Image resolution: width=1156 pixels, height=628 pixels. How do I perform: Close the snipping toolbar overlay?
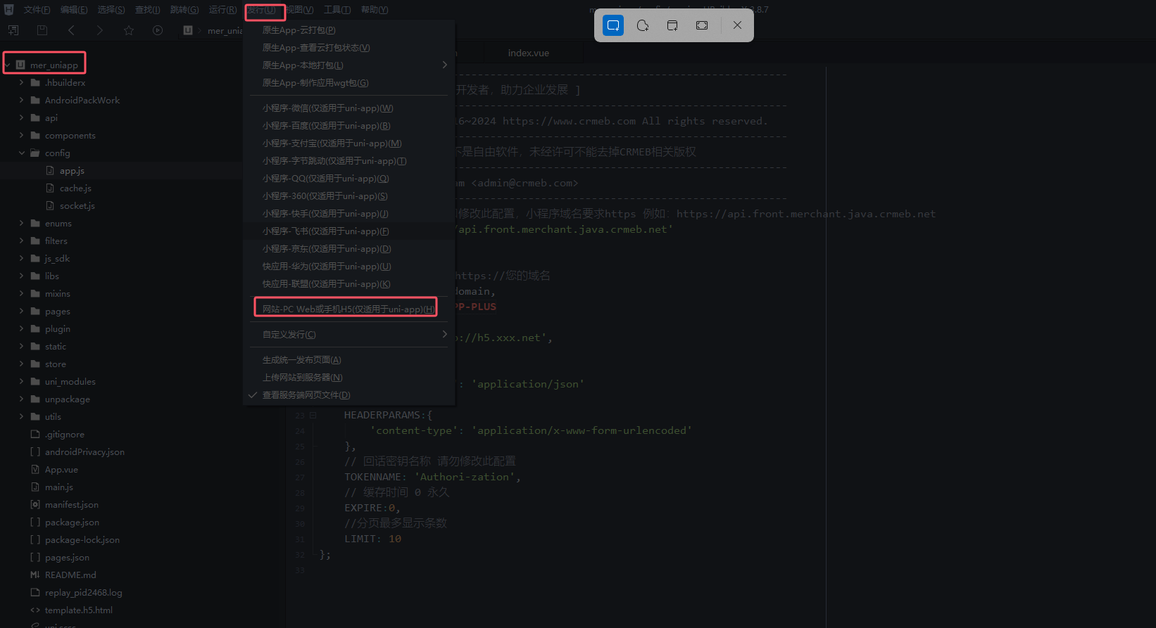(x=737, y=25)
